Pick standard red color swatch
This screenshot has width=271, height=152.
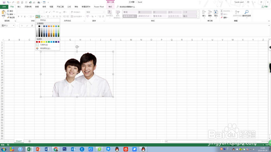pyautogui.click(x=39, y=42)
